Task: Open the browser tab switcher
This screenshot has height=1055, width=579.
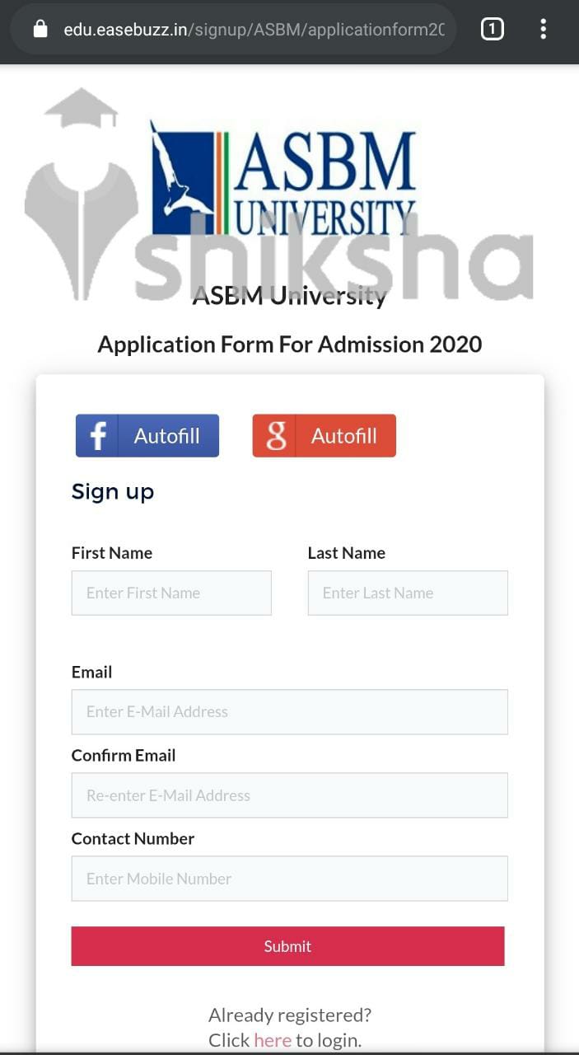Action: [492, 28]
